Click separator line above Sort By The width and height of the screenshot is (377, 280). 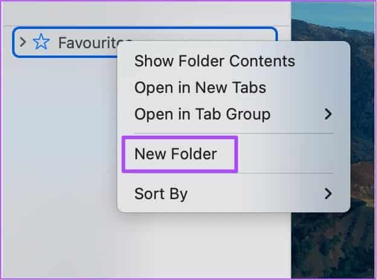[x=233, y=174]
